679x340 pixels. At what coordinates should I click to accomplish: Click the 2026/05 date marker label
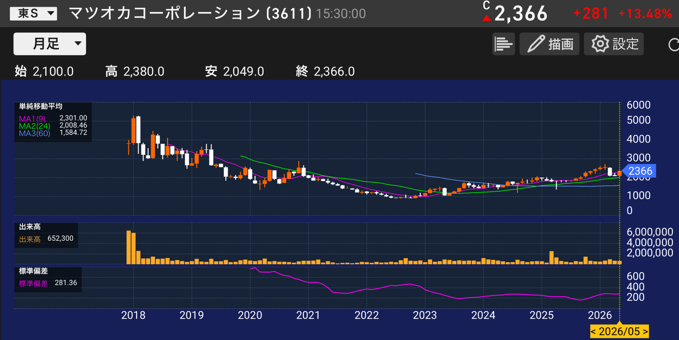[x=619, y=331]
